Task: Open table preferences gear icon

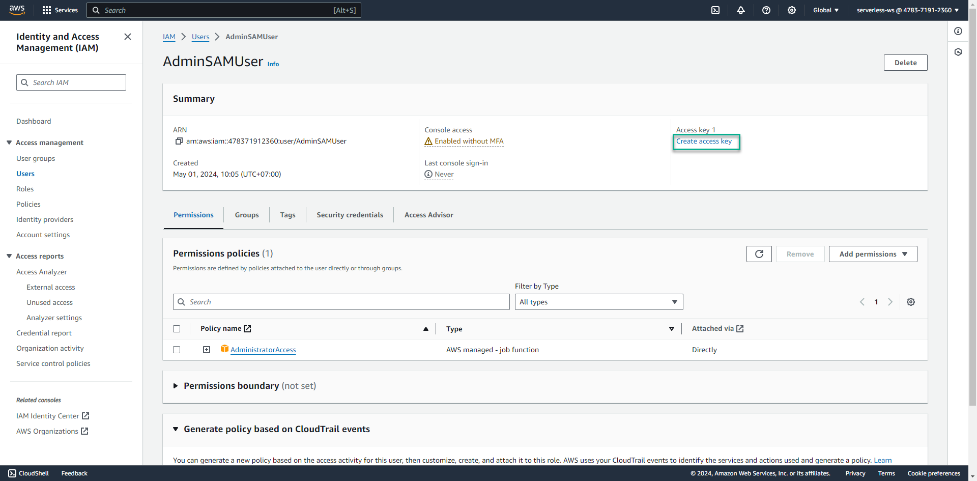Action: coord(911,302)
